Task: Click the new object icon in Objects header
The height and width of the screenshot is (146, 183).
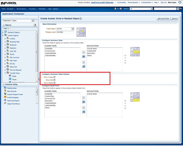Action: [35, 25]
